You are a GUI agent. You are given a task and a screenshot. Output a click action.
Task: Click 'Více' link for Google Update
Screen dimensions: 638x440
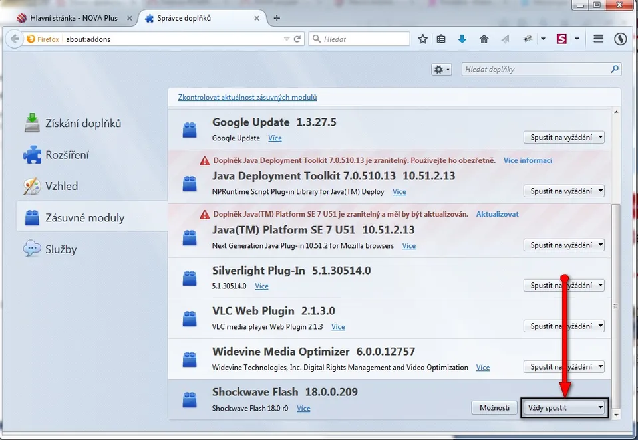tap(275, 138)
